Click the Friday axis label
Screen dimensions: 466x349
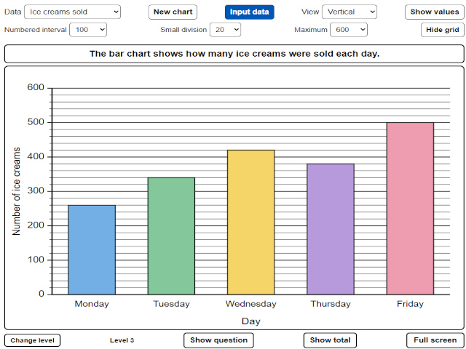[410, 304]
